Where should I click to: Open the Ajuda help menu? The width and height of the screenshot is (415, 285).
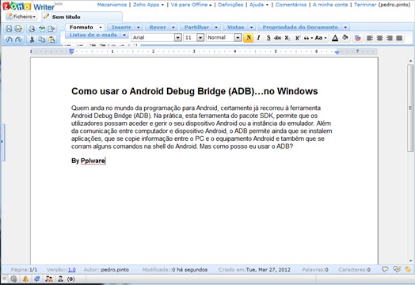click(259, 5)
